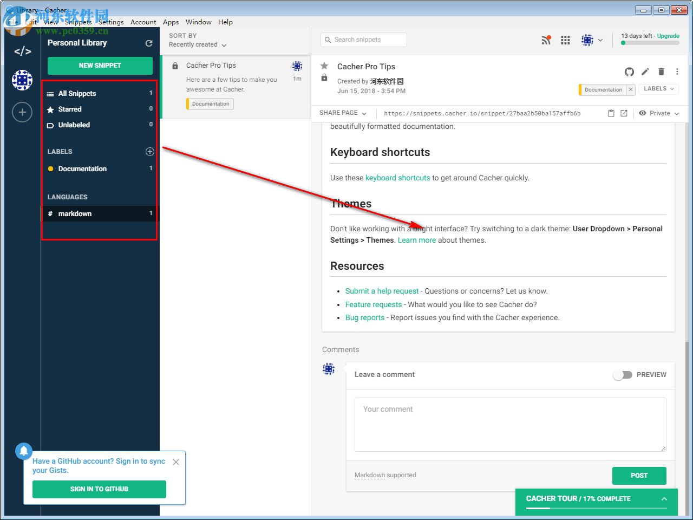Image resolution: width=693 pixels, height=520 pixels.
Task: Filter by Documentation label in sidebar
Action: tap(100, 169)
